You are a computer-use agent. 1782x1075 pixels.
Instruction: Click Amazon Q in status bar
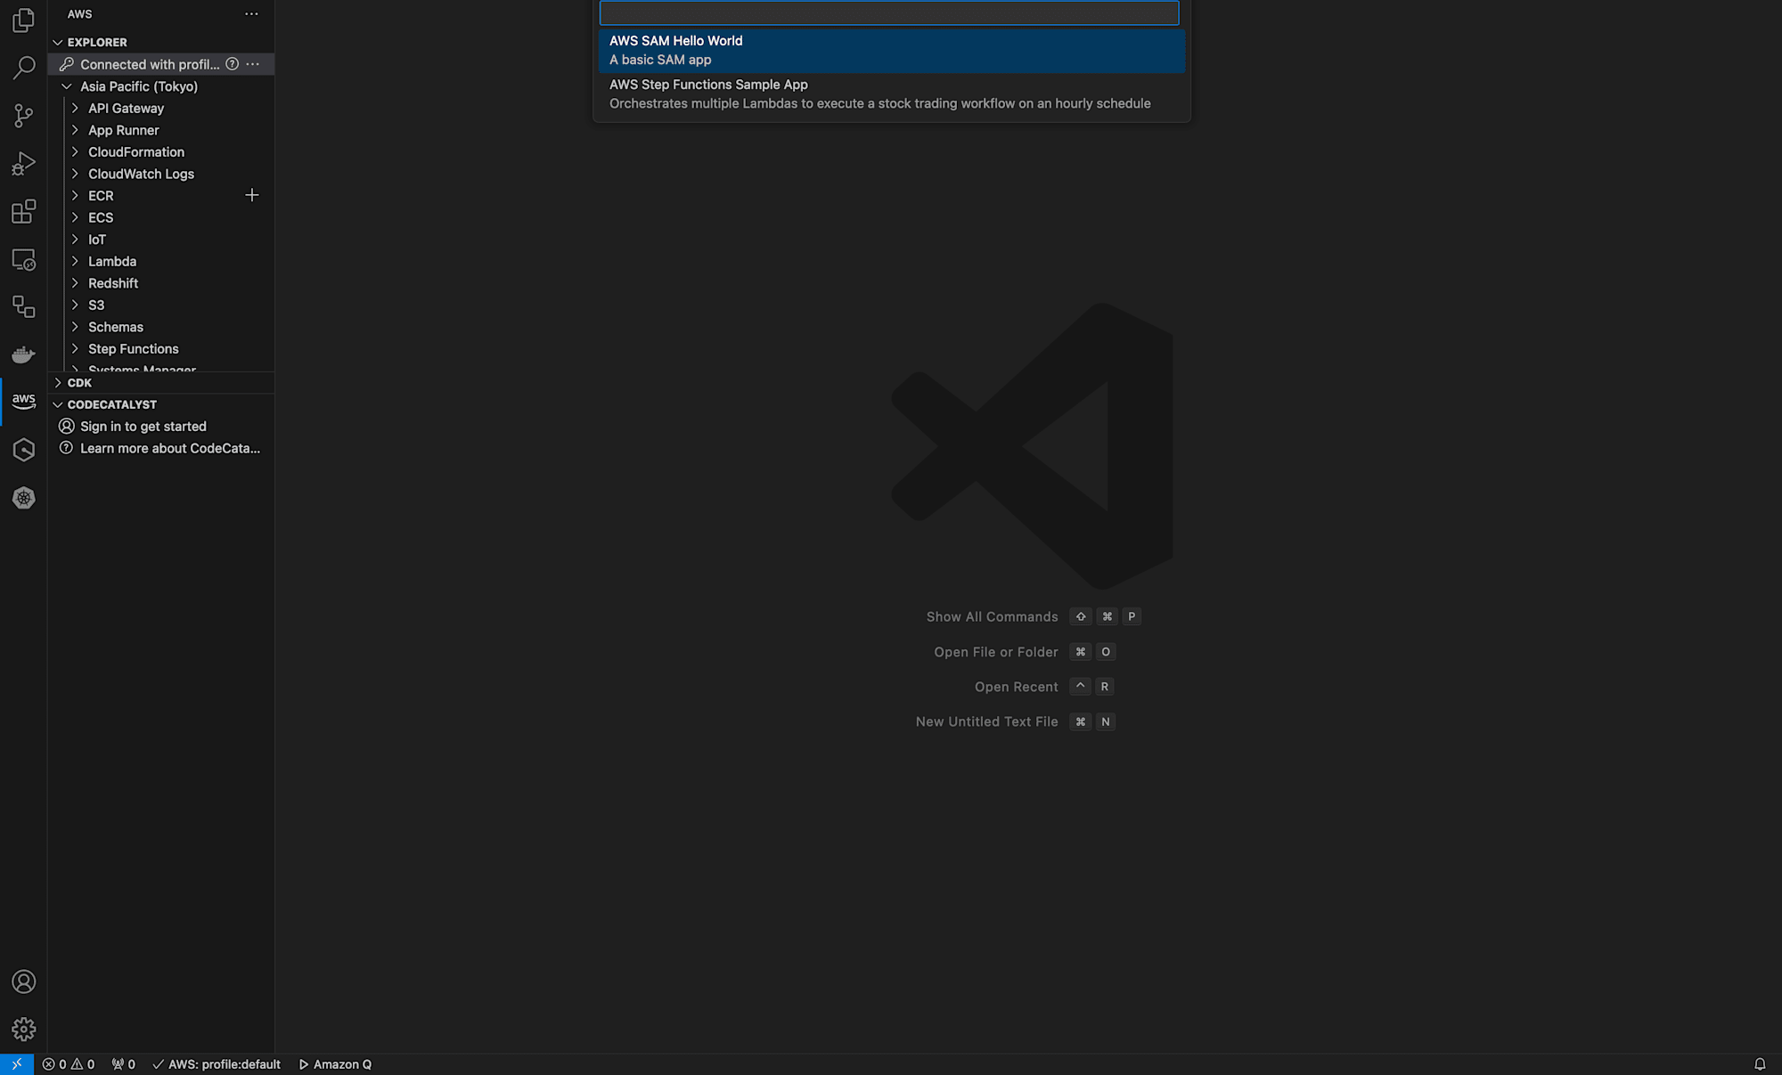click(335, 1064)
